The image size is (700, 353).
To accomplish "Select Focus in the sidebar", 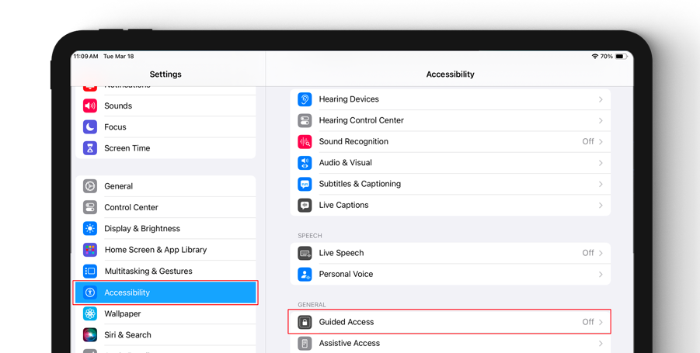I will tap(165, 127).
